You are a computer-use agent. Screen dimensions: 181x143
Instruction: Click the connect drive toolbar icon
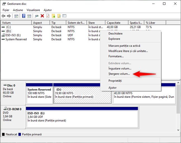[37, 16]
